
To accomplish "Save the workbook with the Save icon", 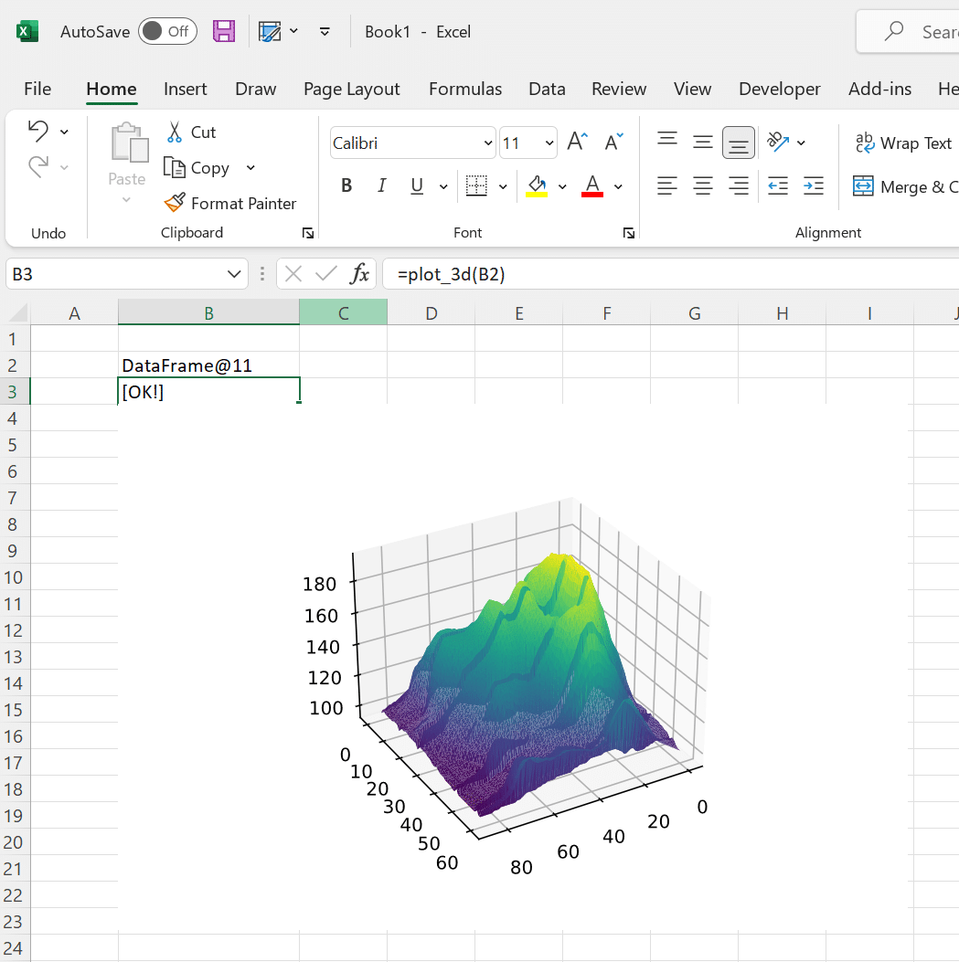I will point(224,31).
